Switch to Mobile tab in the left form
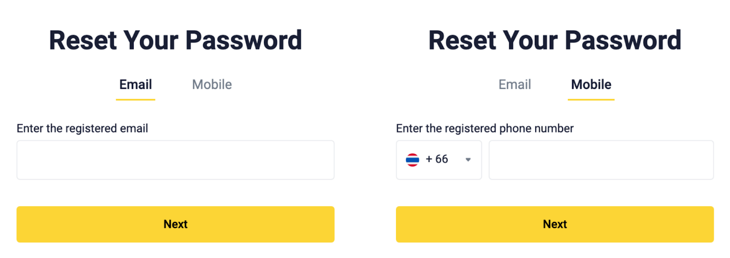The width and height of the screenshot is (730, 258). 212,85
